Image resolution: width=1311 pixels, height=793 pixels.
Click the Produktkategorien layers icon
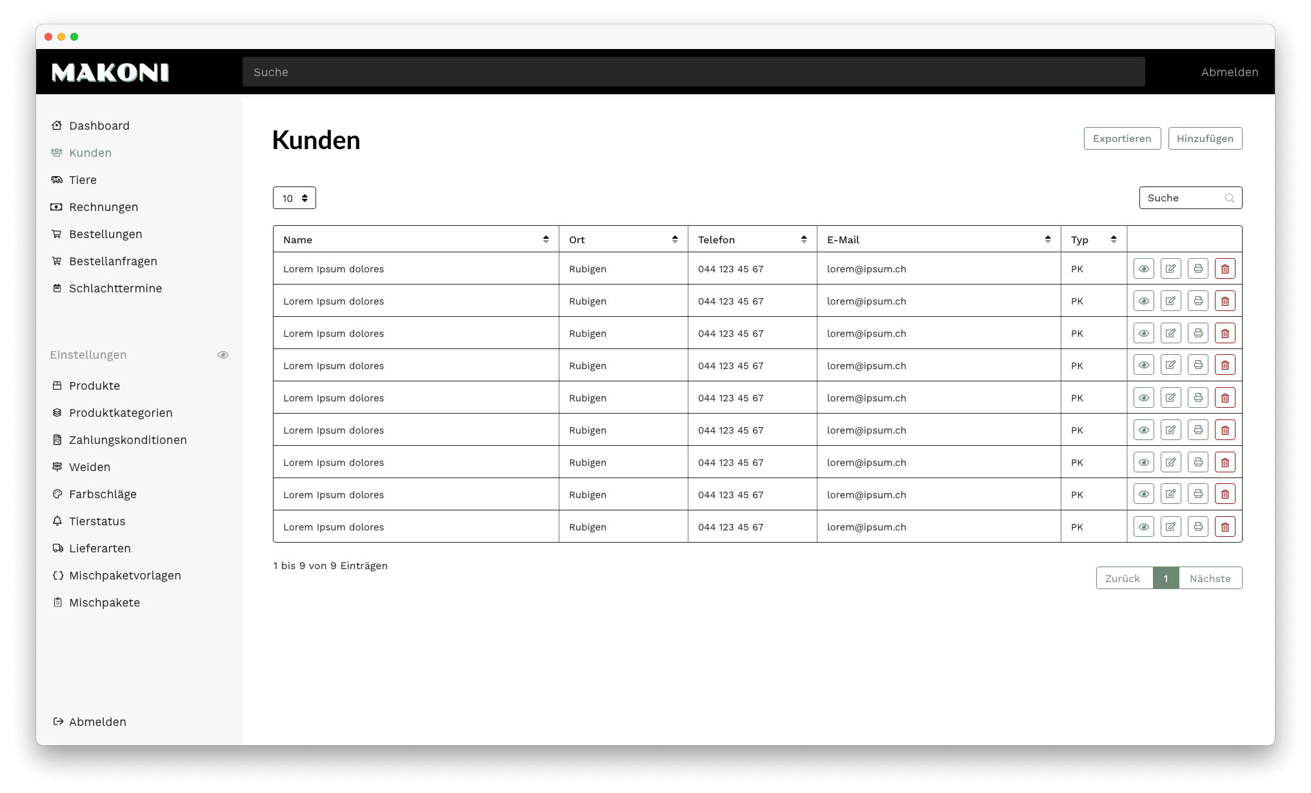57,412
